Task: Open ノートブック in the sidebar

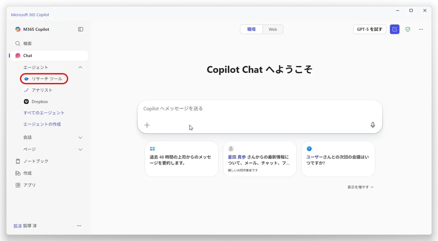Action: pyautogui.click(x=32, y=161)
